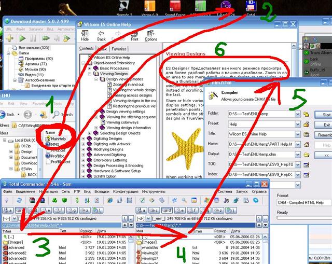Open the [-d-] drive dropdown in Total Commander
Image resolution: width=332 pixels, height=264 pixels.
pyautogui.click(x=148, y=218)
